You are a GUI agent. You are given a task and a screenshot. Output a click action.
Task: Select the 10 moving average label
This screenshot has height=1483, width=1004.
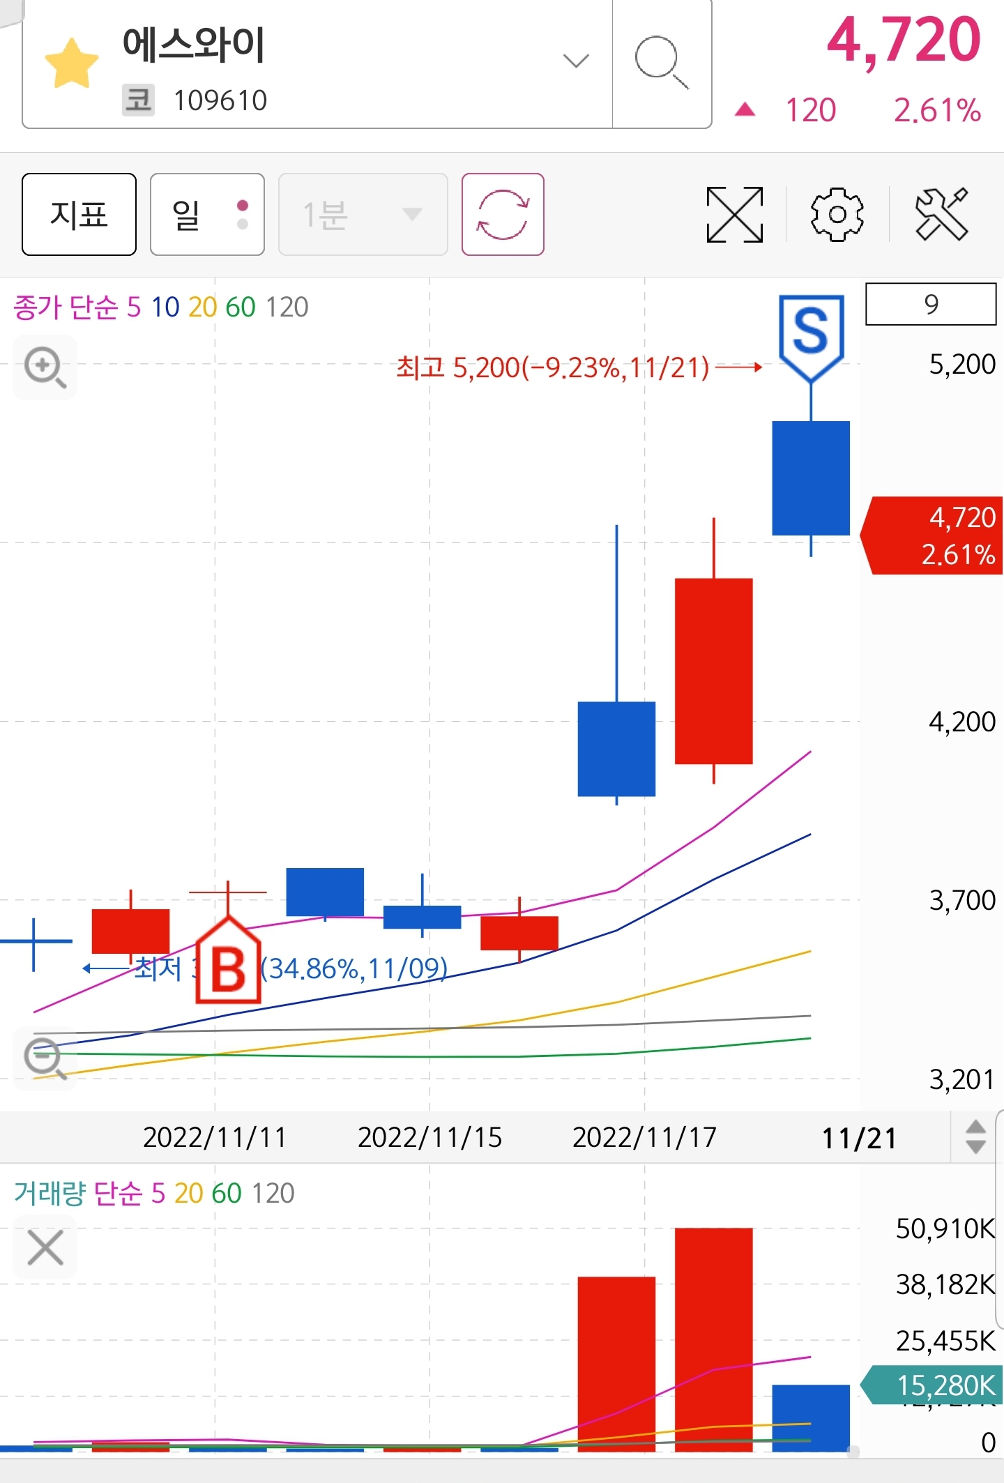[165, 307]
